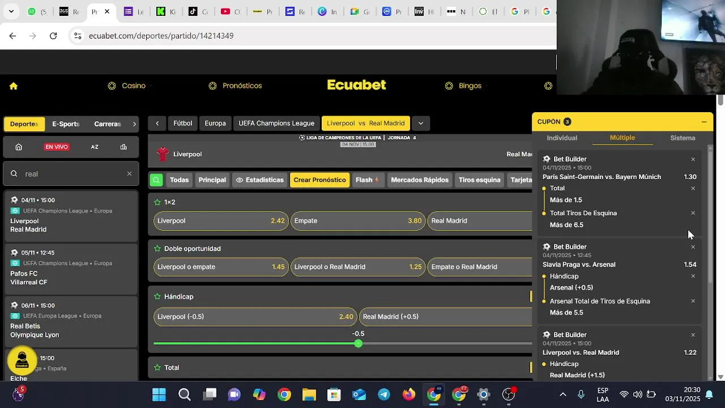Select Liverpool o Real Madrid 1.25
Screen dimensions: 725x408
pos(358,267)
